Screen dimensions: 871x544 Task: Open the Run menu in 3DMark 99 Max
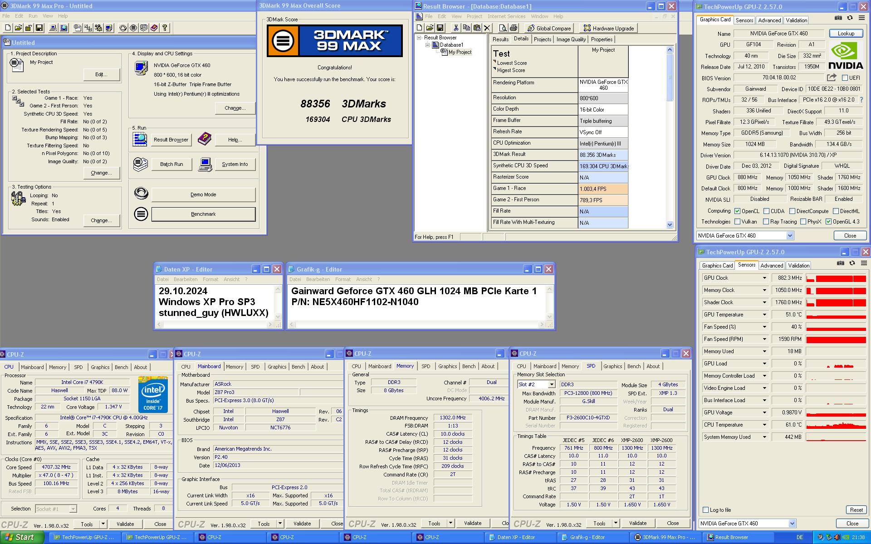coord(33,16)
